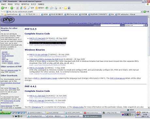Open the 즐겨찾기(A) Favorites menu
150x119 pixels.
(25, 4)
